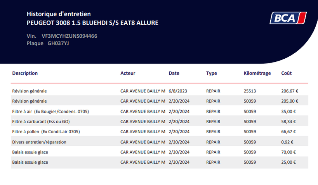Screen dimensions: 318x185
Task: Select the Description column header
Action: click(25, 73)
